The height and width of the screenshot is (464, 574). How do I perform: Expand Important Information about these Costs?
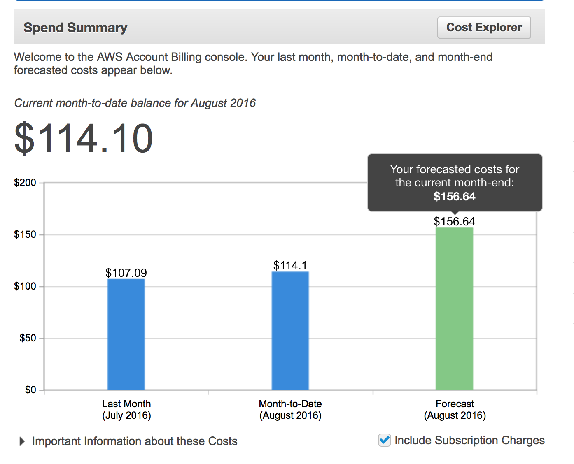135,441
